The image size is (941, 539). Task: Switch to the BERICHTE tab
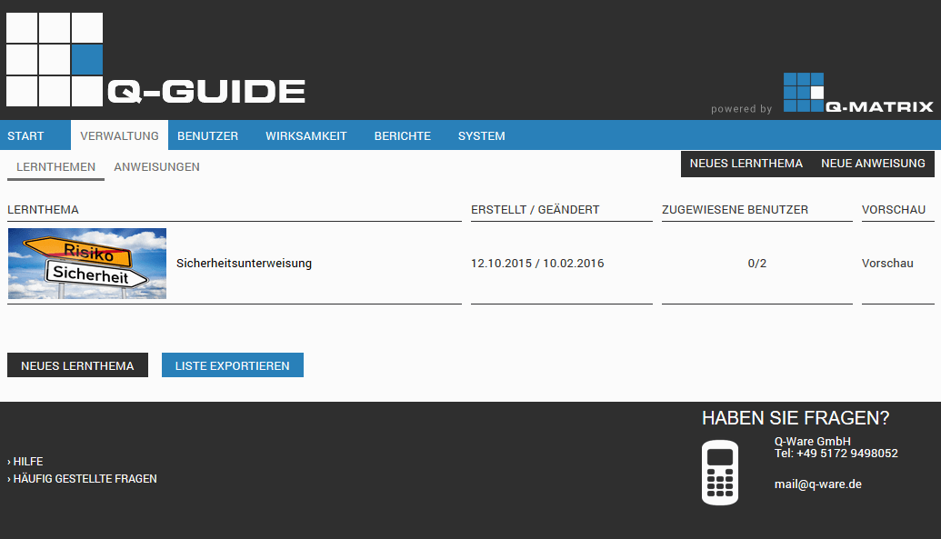[403, 135]
